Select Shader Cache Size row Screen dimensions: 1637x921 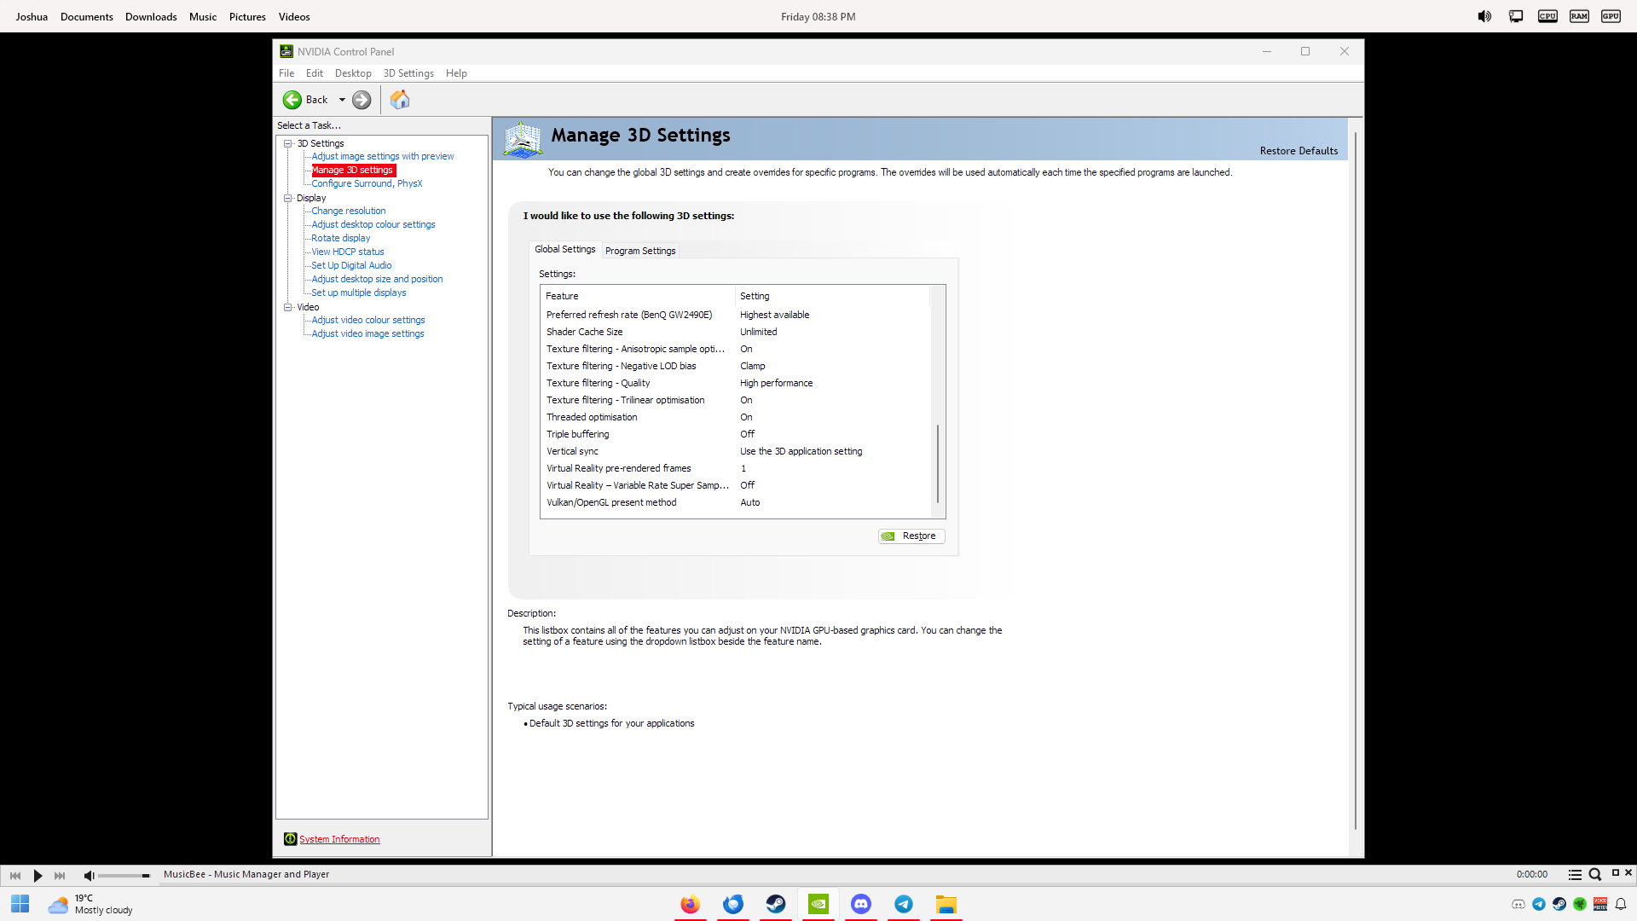[737, 332]
